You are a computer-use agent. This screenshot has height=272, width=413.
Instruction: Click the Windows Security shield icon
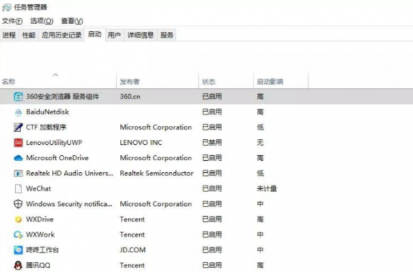(x=18, y=204)
